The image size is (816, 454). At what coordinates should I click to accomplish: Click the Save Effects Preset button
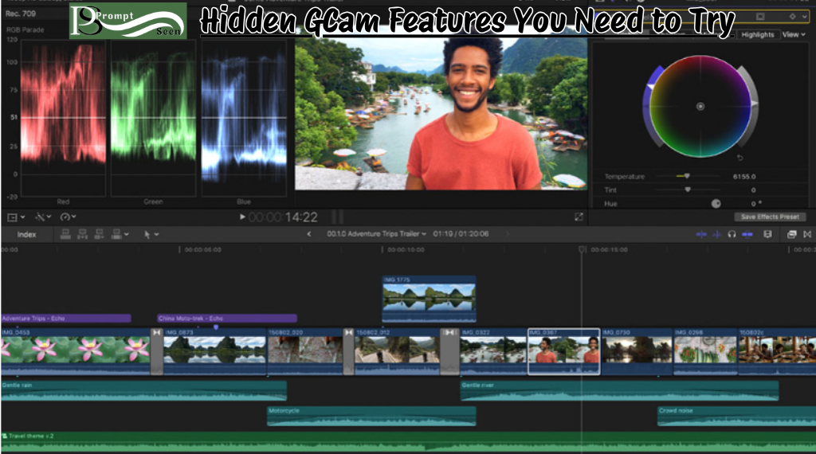pyautogui.click(x=770, y=217)
